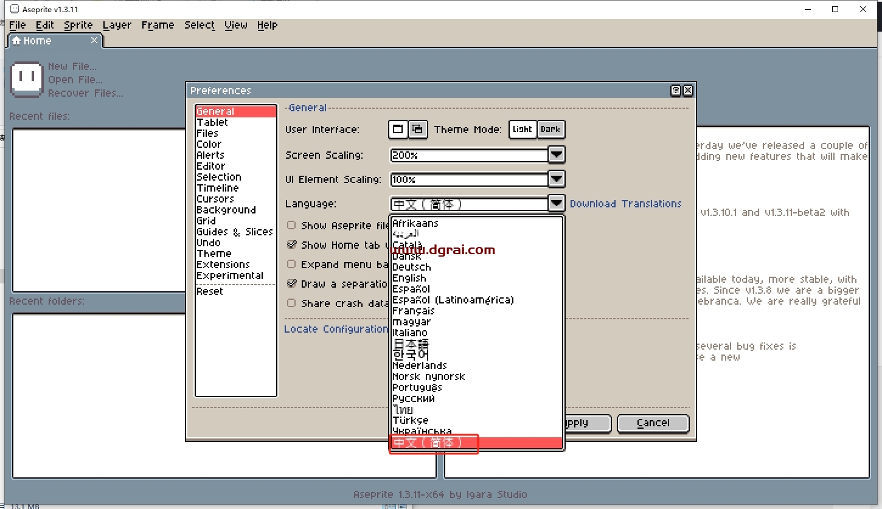
Task: Select the Guides & Slices section
Action: tap(236, 232)
